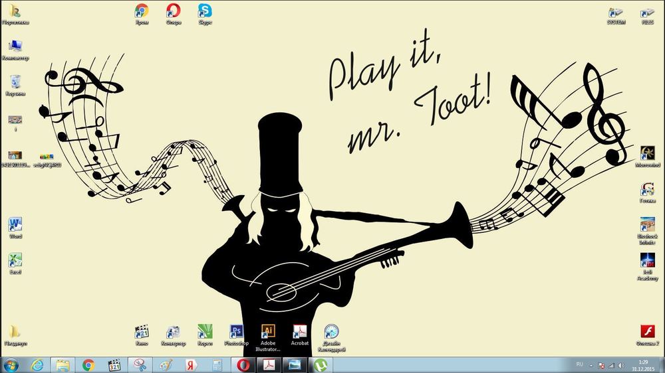Open uTorrent from the taskbar

click(x=321, y=364)
